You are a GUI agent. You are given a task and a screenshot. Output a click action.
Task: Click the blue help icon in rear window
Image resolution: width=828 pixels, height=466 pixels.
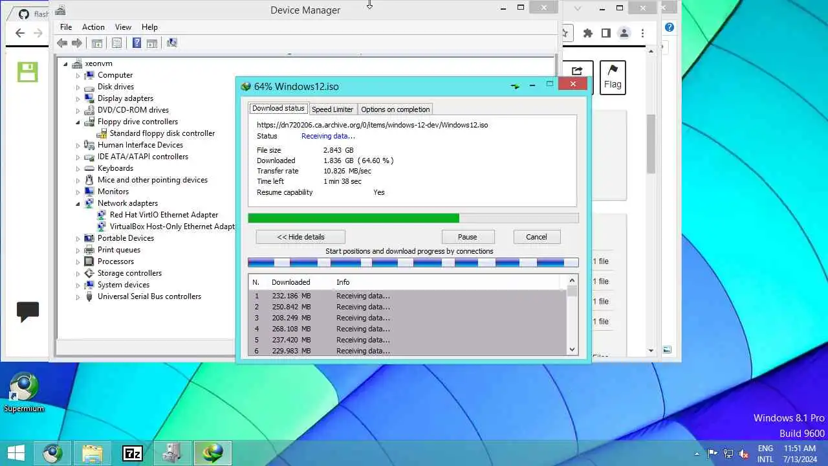coord(670,27)
